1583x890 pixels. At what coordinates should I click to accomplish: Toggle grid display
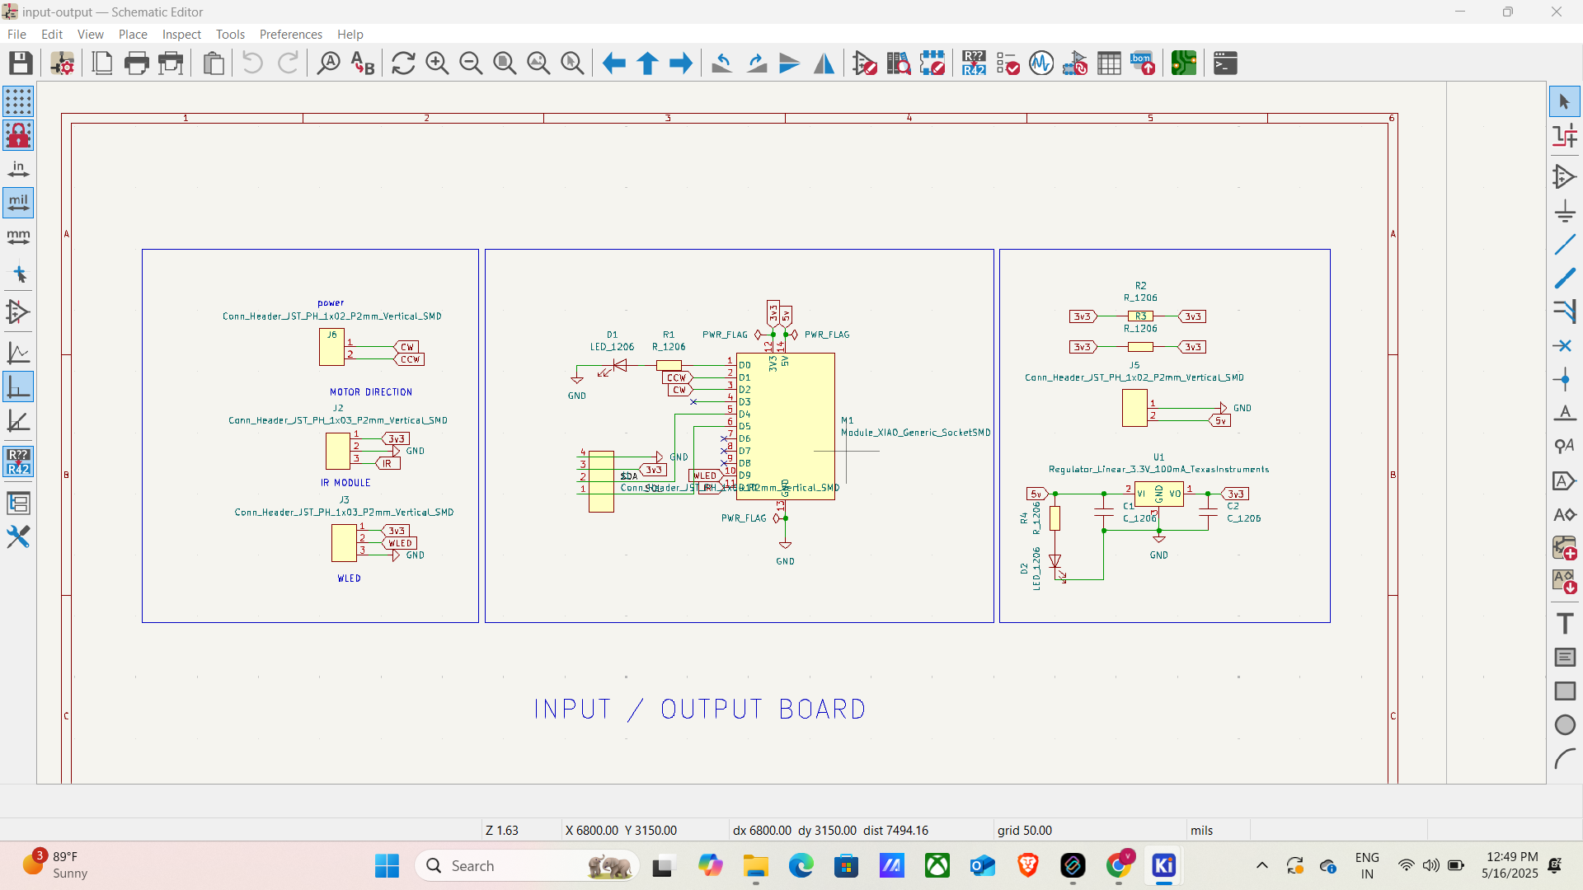click(18, 102)
